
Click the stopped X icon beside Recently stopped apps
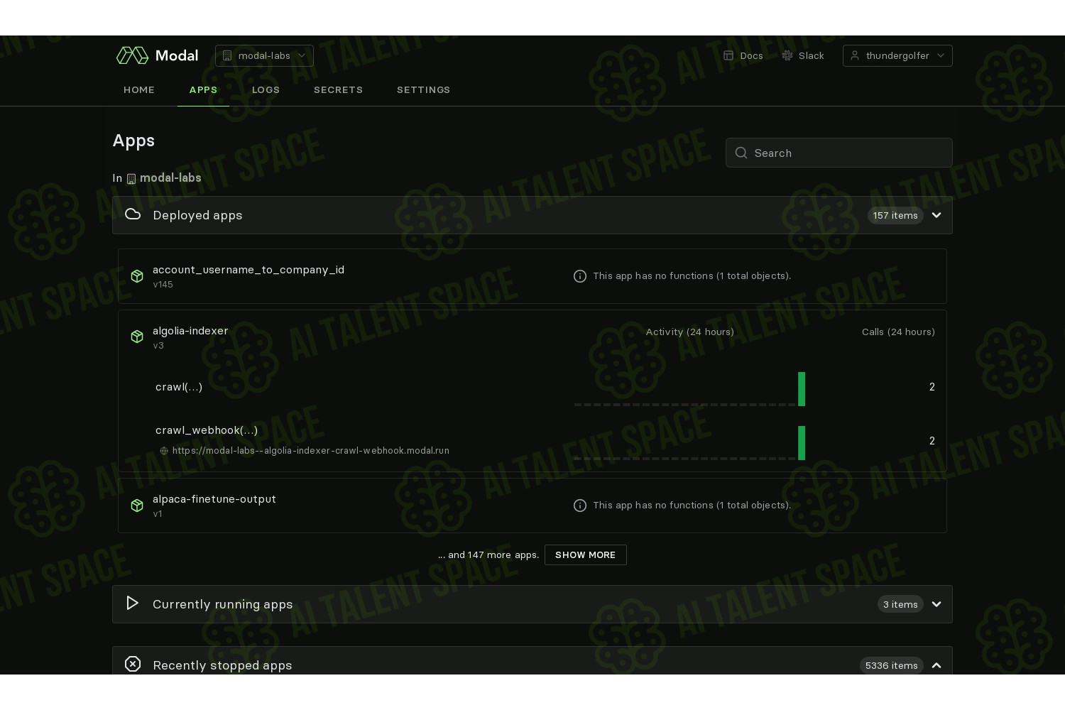point(133,664)
